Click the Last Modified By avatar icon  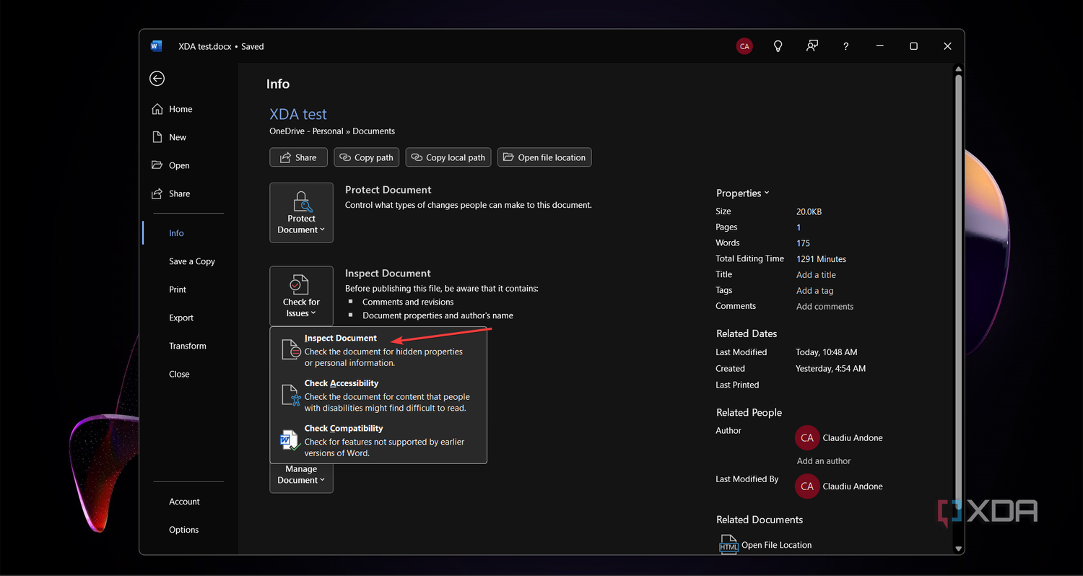point(807,486)
